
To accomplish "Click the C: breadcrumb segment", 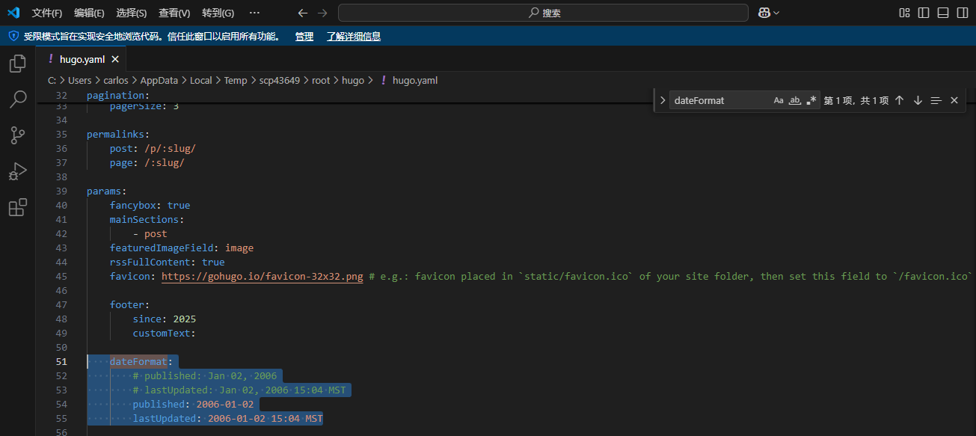I will (52, 80).
